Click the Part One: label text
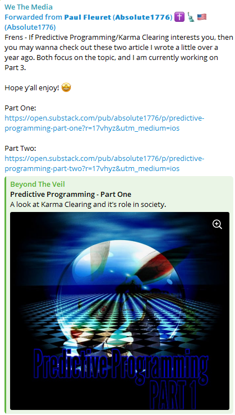Image resolution: width=235 pixels, height=415 pixels. point(20,108)
